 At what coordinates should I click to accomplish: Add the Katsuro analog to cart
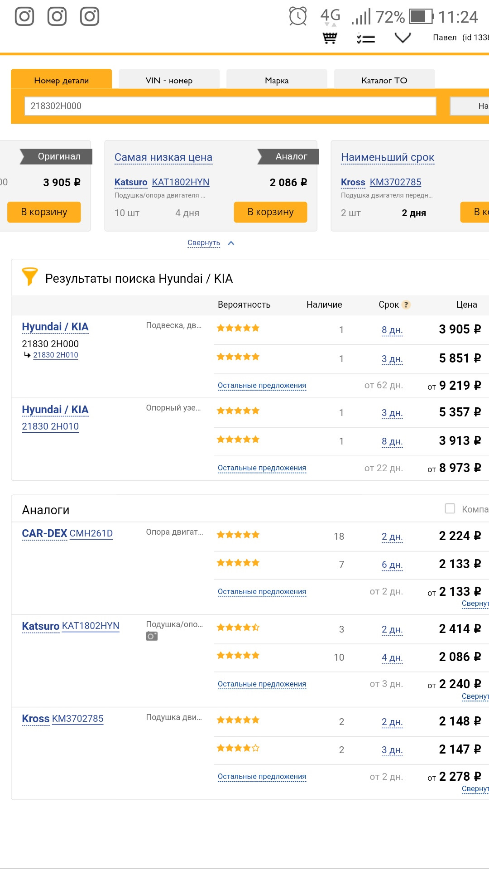coord(270,212)
